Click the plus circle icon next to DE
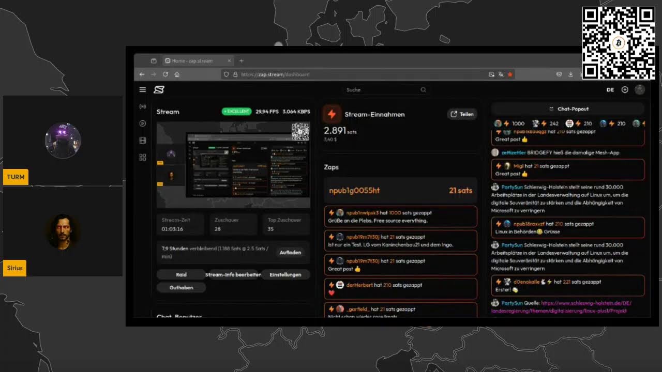 point(625,89)
